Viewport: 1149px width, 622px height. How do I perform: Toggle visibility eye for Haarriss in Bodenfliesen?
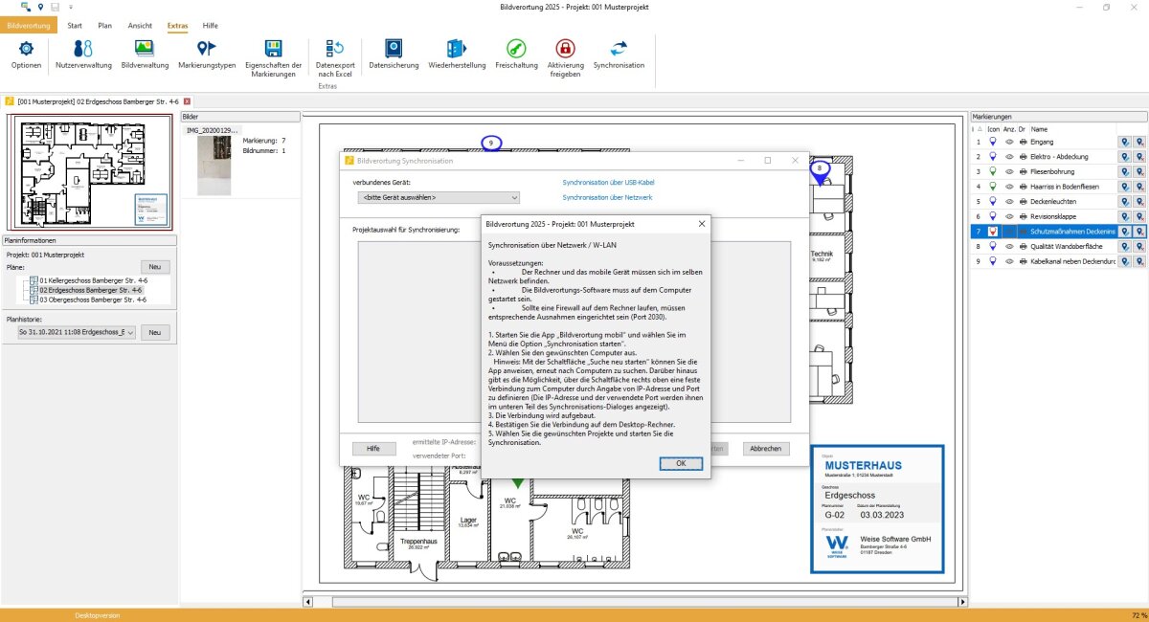1008,187
